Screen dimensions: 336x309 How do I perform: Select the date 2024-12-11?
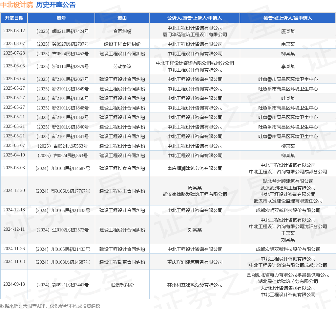coord(14,229)
